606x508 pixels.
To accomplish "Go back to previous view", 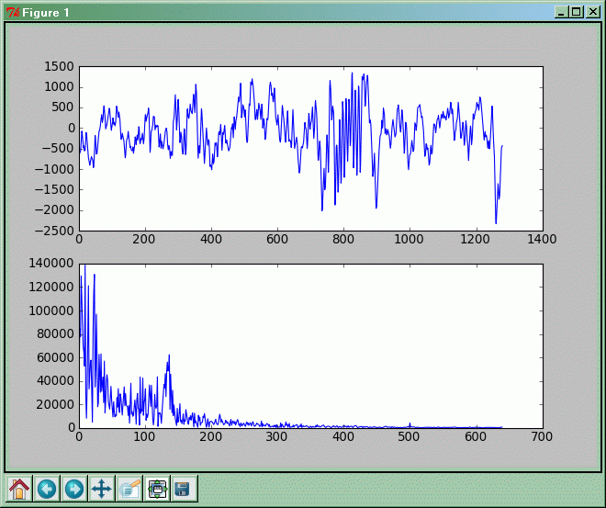I will [x=47, y=489].
